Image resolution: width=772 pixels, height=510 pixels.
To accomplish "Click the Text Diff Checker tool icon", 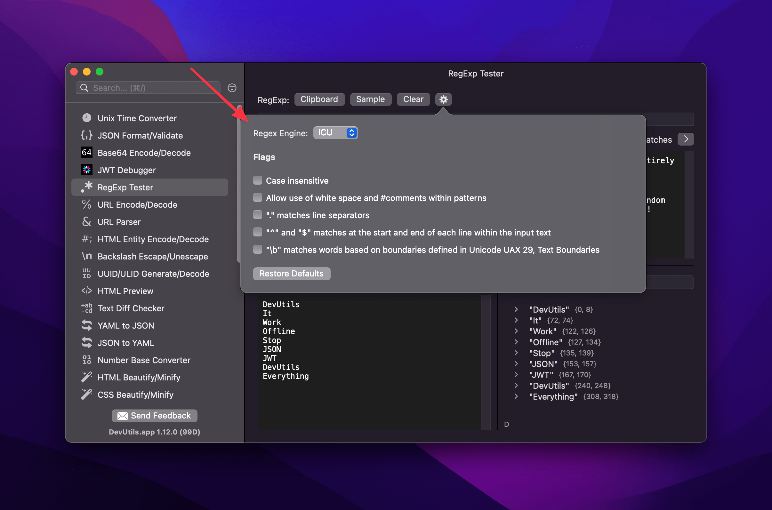I will click(x=86, y=308).
